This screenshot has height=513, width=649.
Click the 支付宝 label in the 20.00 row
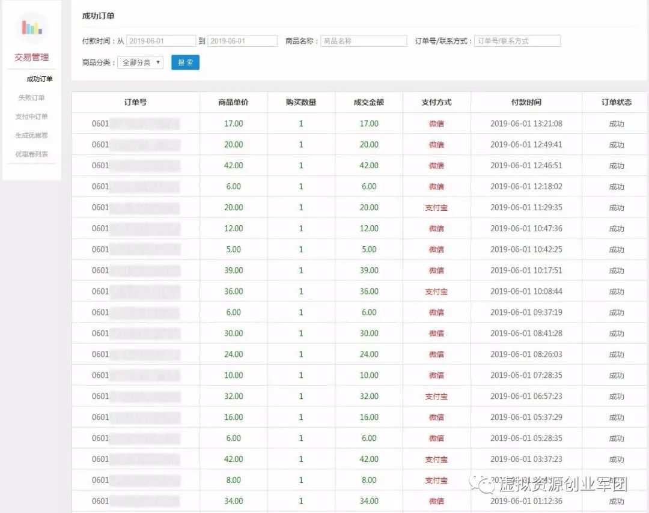(436, 207)
